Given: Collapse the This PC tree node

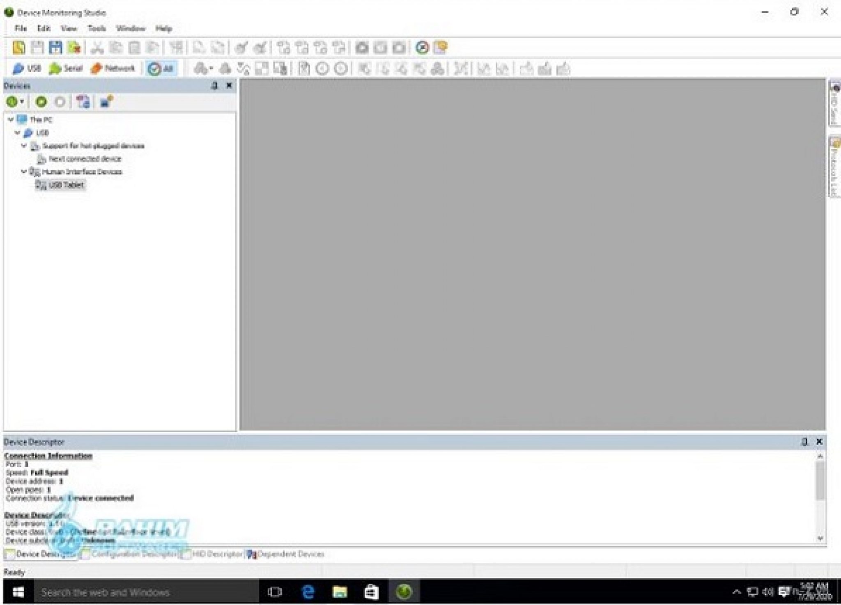Looking at the screenshot, I should click(10, 120).
